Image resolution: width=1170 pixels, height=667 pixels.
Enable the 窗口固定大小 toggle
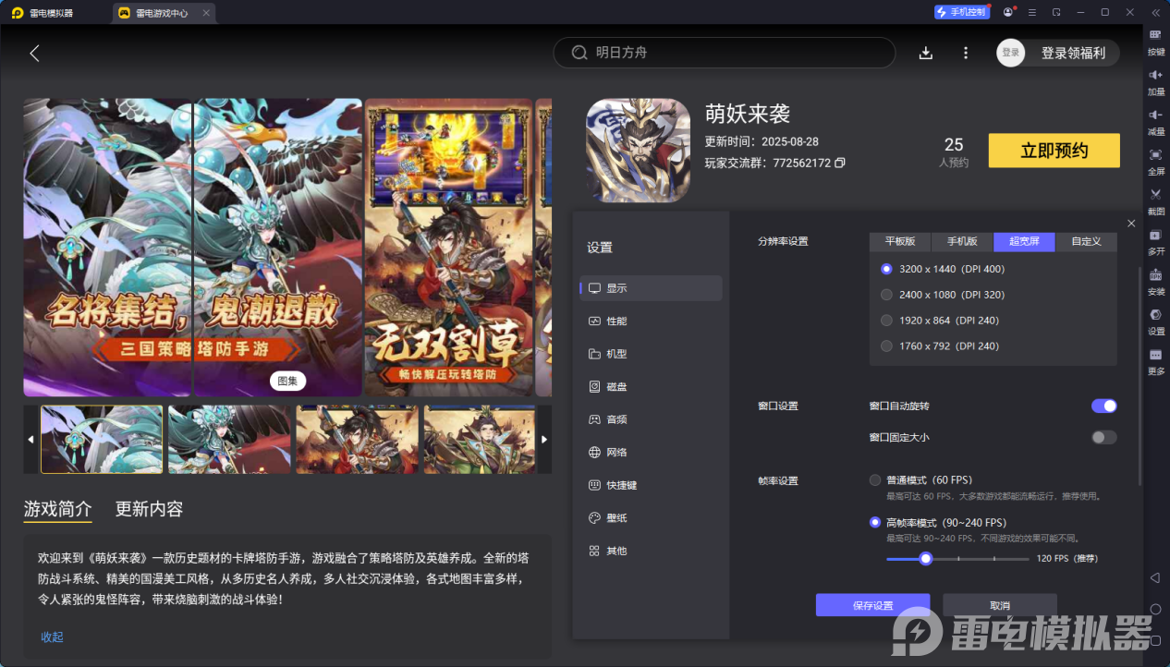pyautogui.click(x=1103, y=437)
